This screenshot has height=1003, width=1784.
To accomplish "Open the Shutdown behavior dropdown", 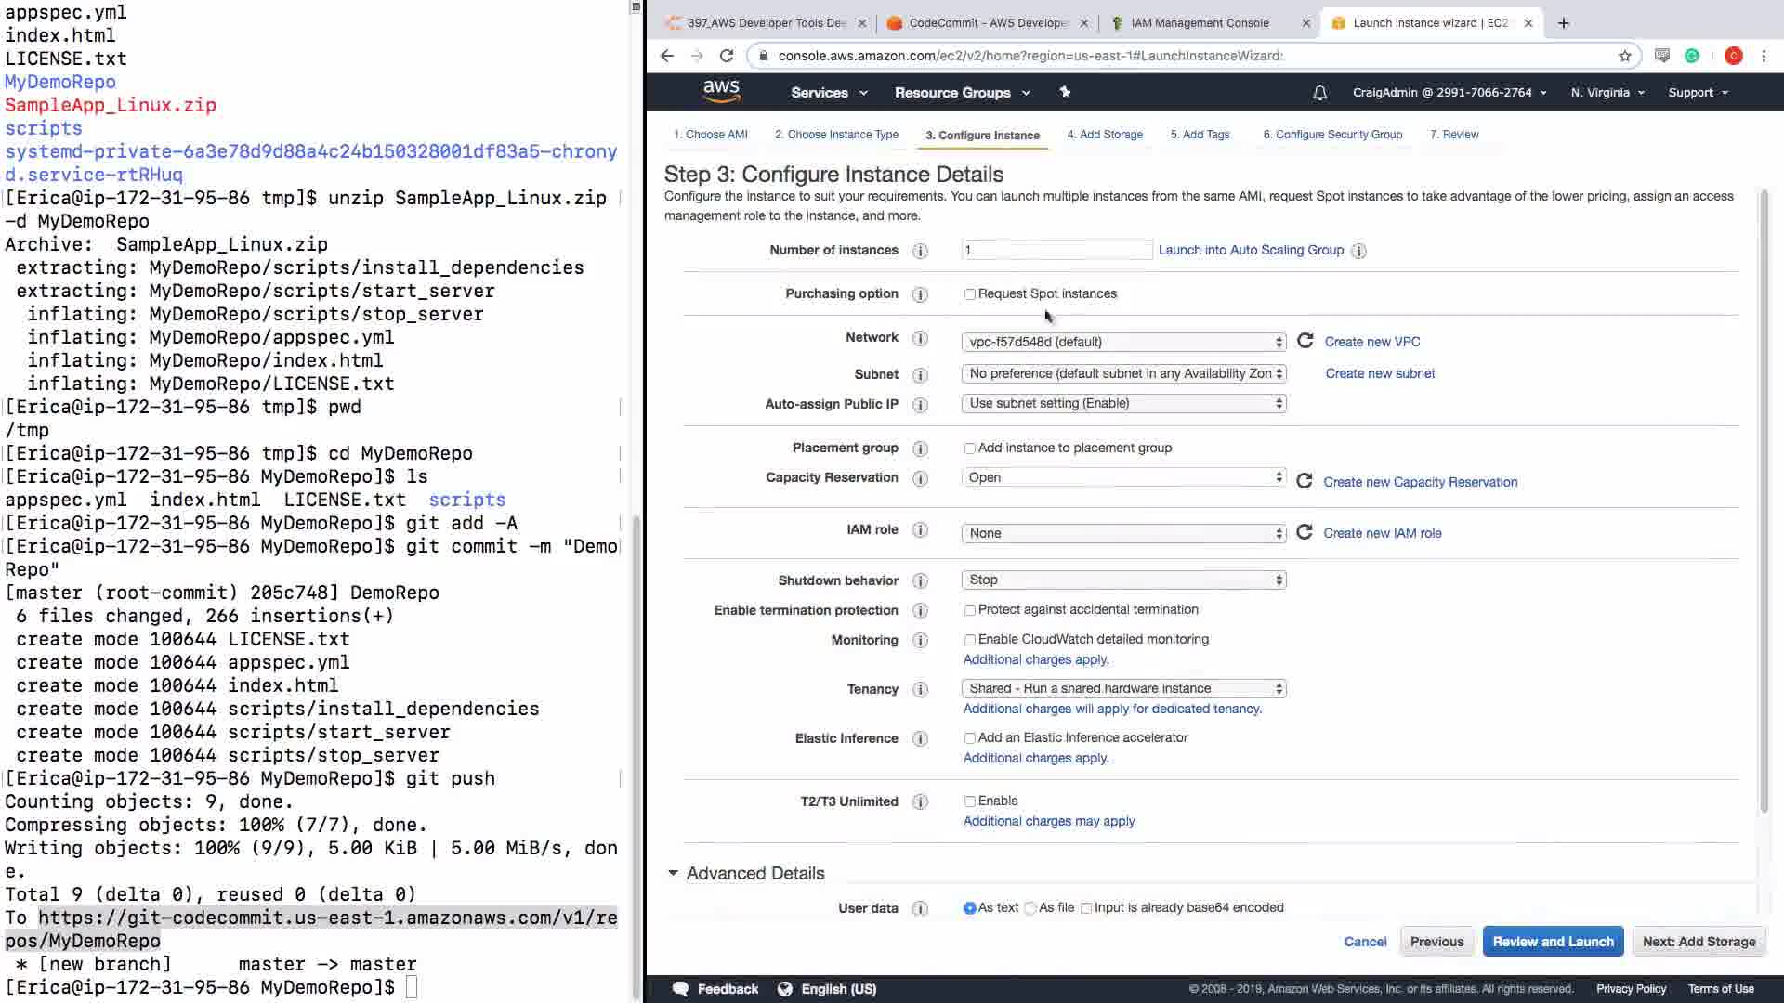I will [1123, 580].
